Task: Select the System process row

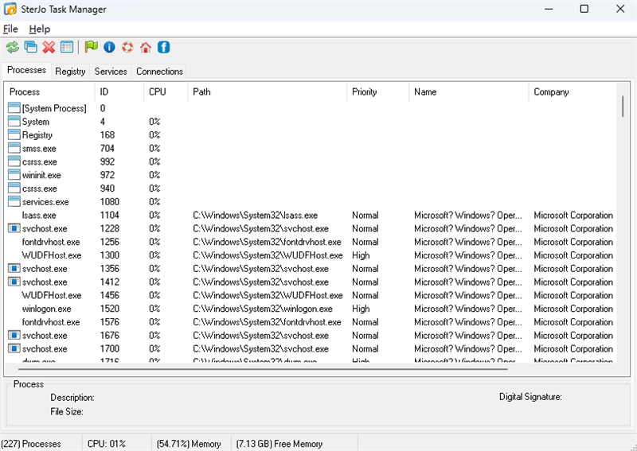Action: 311,122
